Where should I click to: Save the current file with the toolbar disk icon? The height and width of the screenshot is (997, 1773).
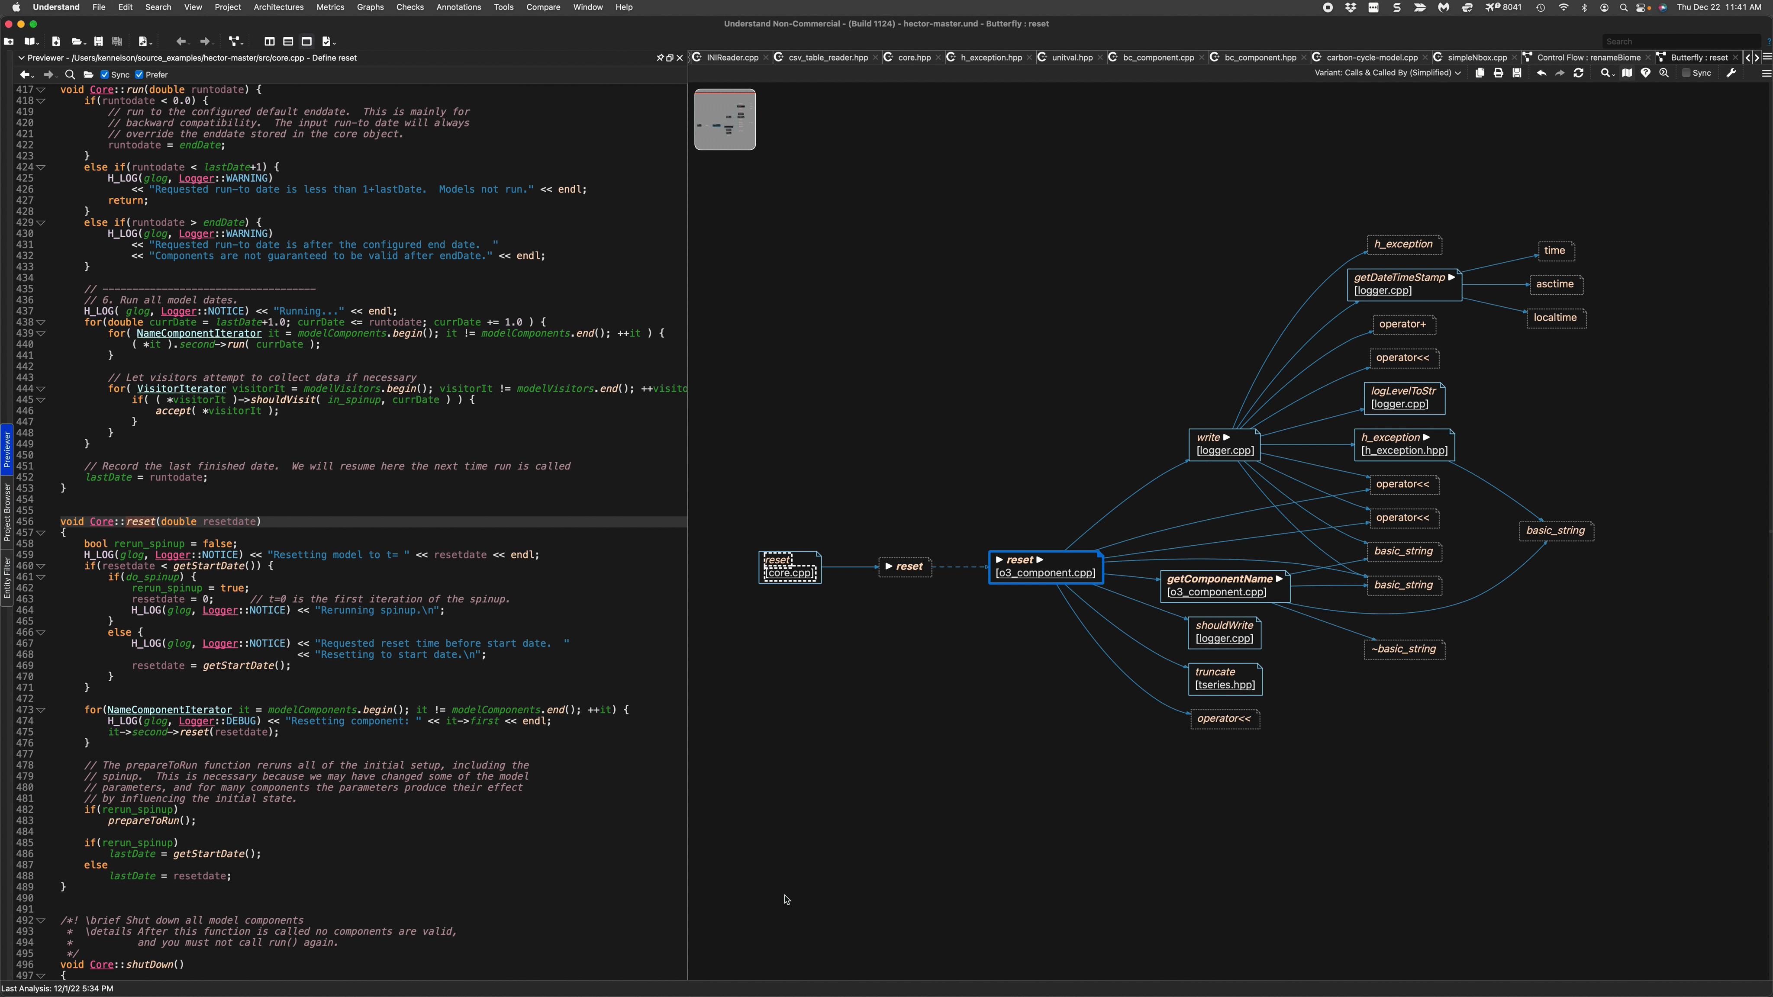[98, 41]
